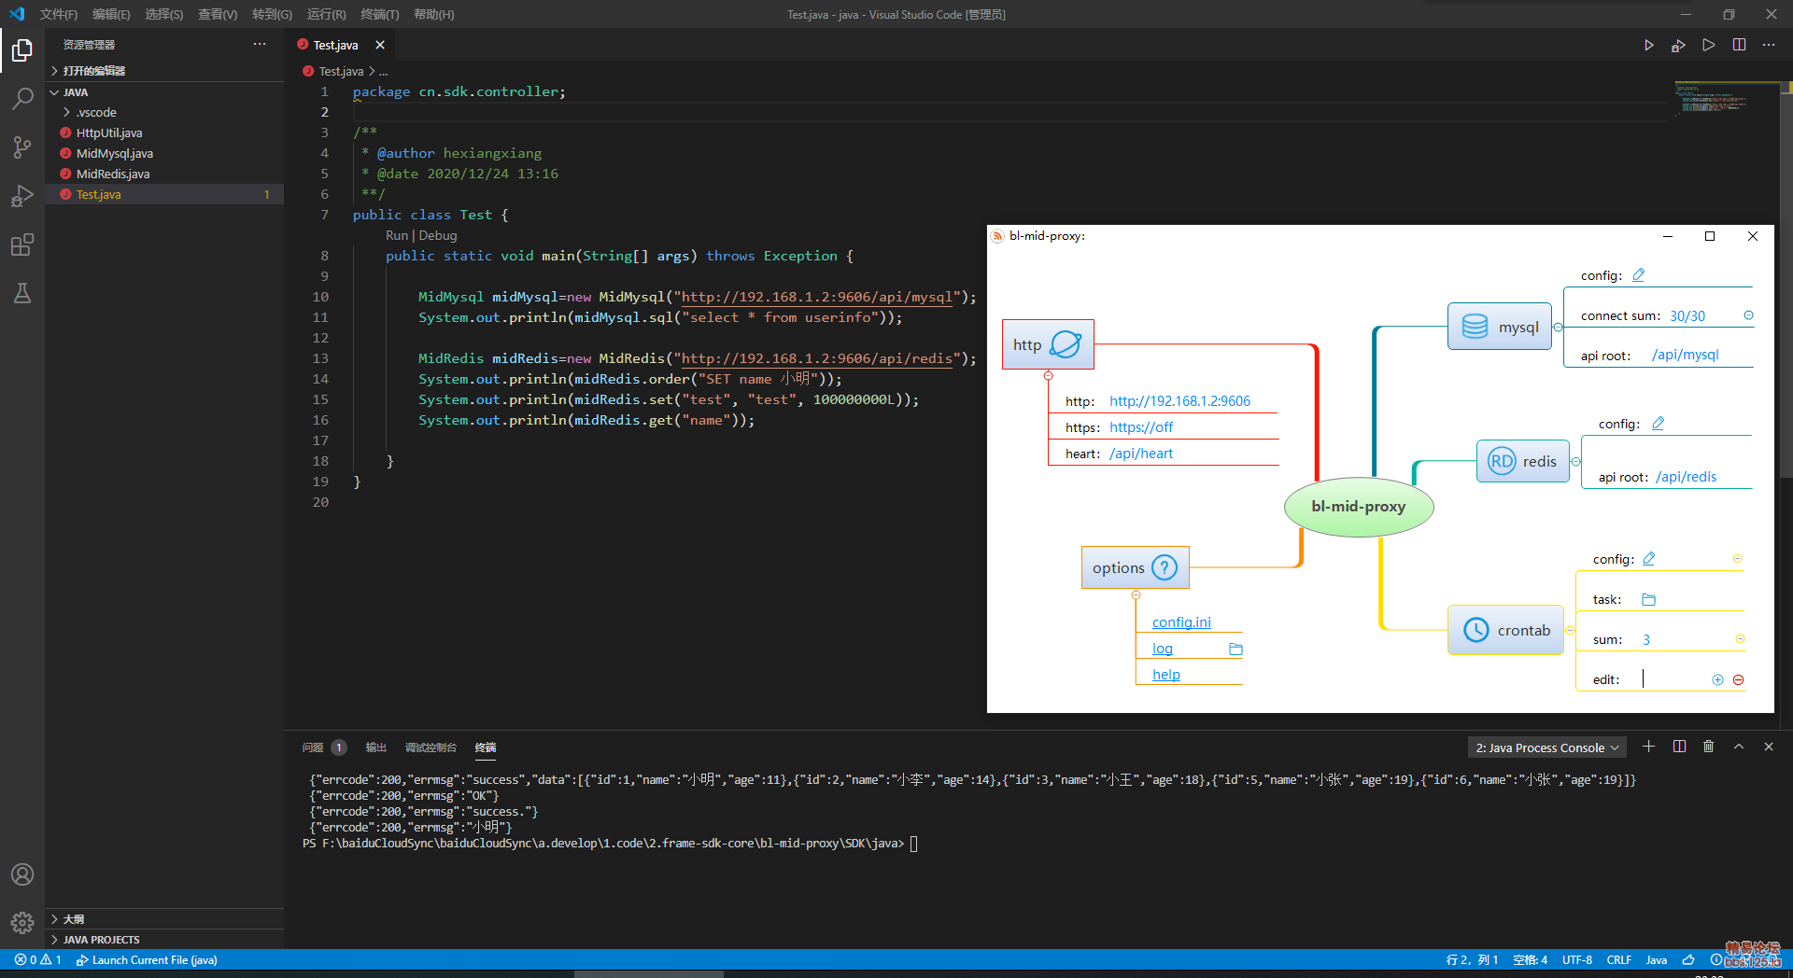Switch to the Debug Console tab

[x=431, y=747]
